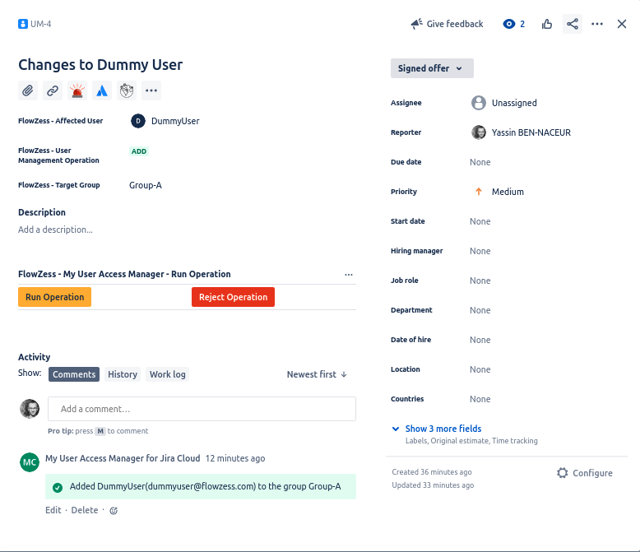Screen dimensions: 640x552
Task: Click the attach paperclip icon
Action: tap(28, 90)
